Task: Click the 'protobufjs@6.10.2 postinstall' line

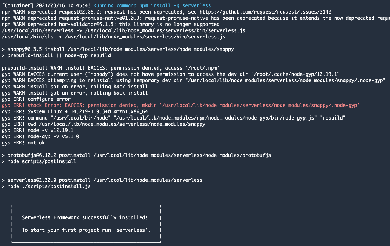Action: pos(136,155)
